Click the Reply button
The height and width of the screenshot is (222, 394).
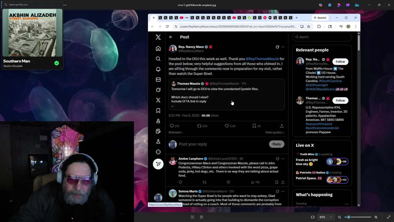[x=276, y=144]
